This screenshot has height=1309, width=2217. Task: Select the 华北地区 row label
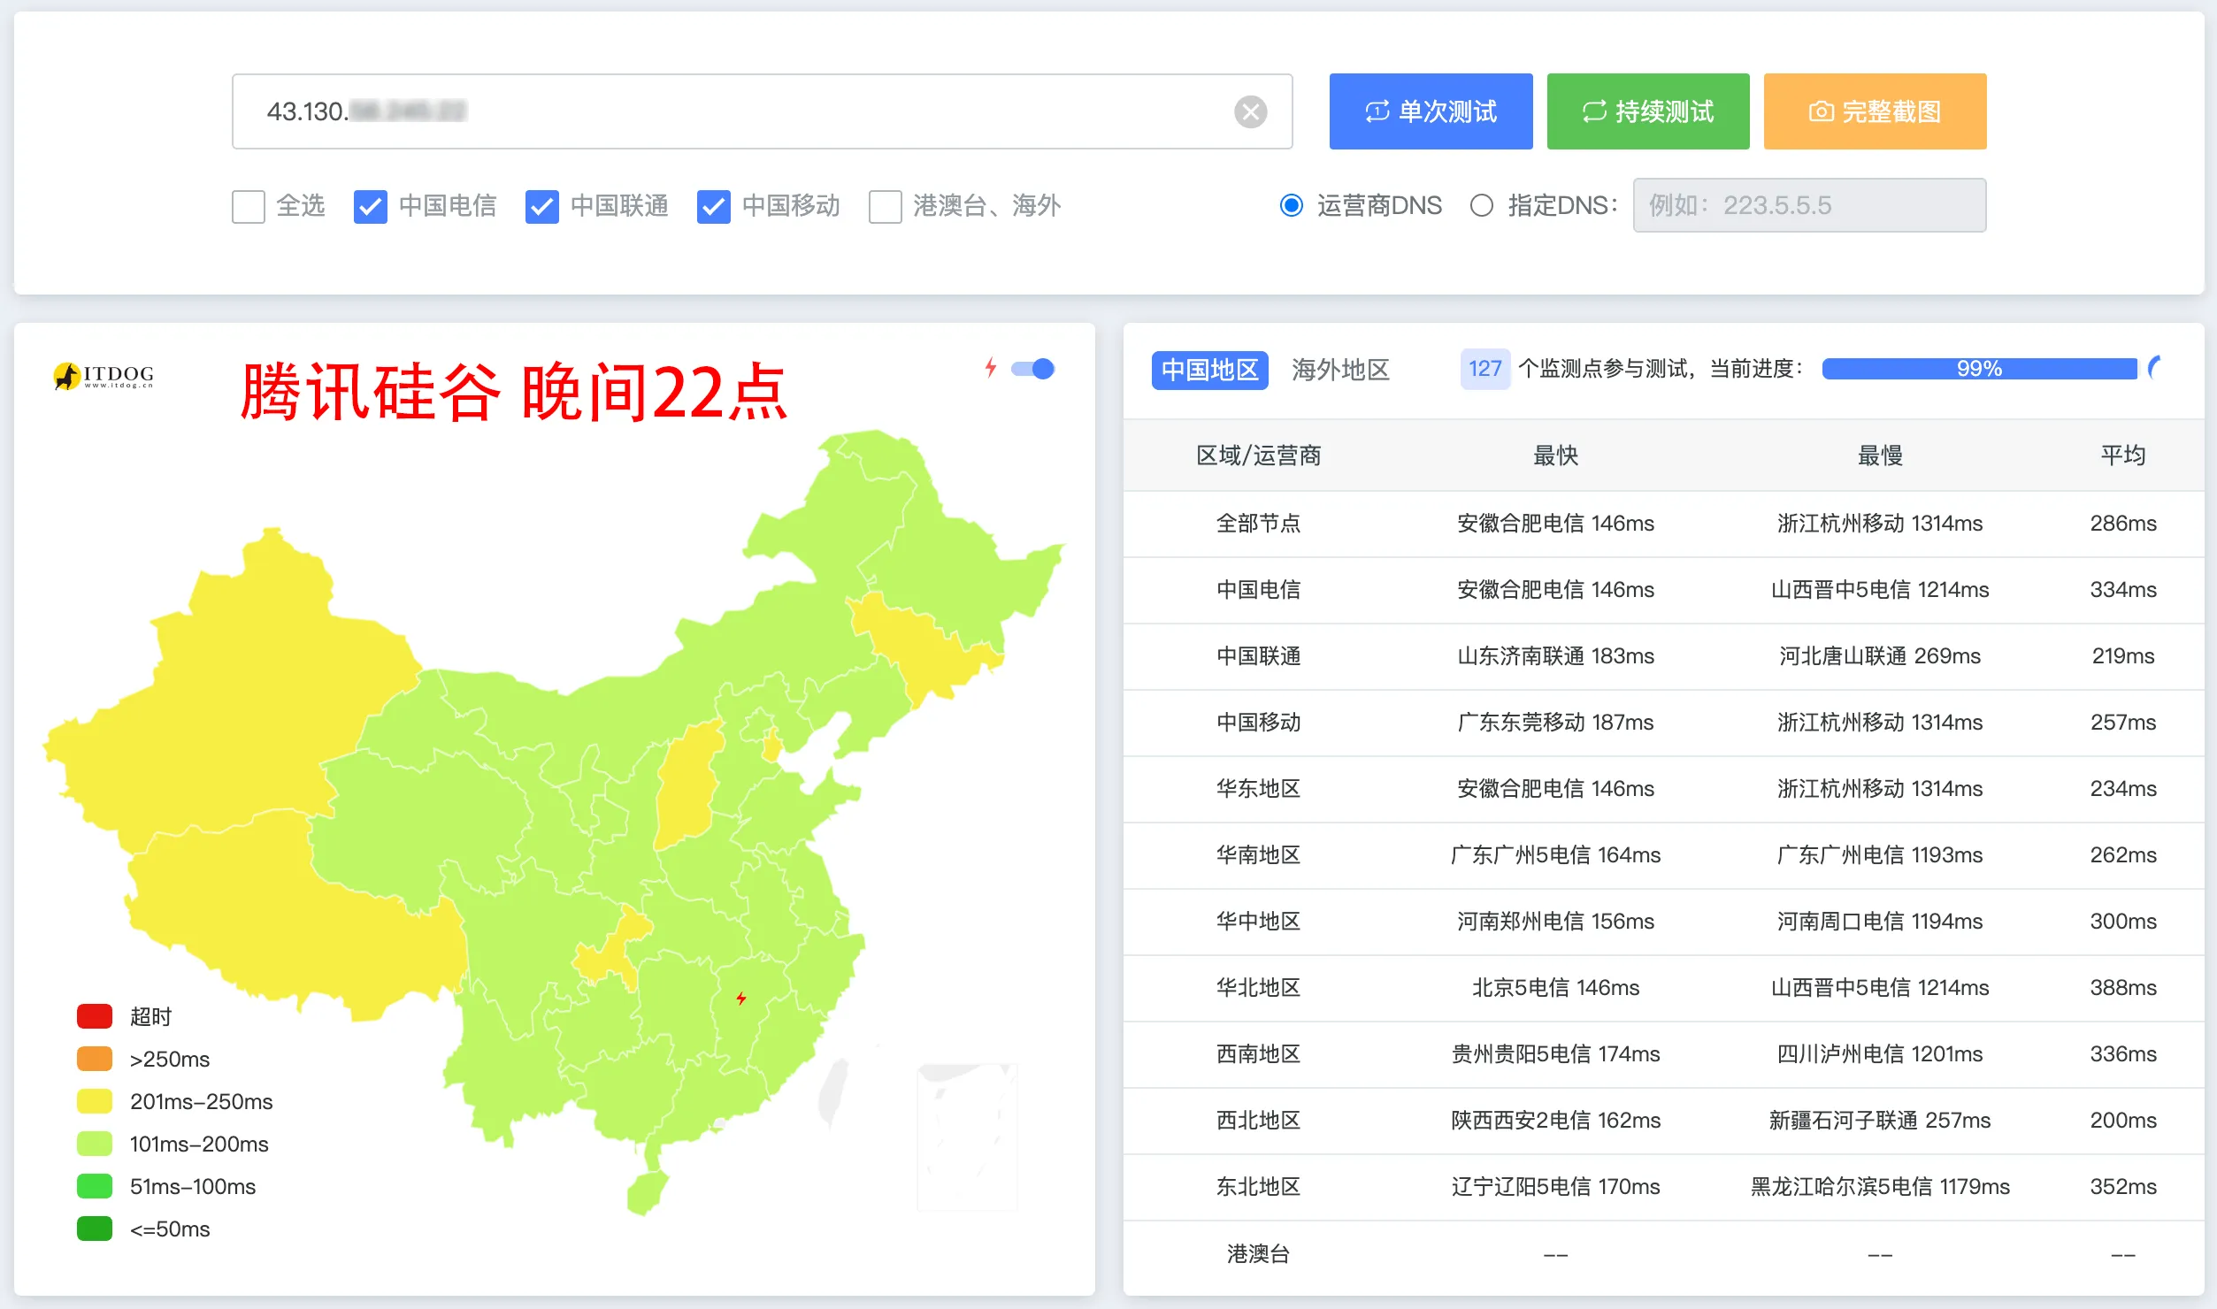[1258, 988]
